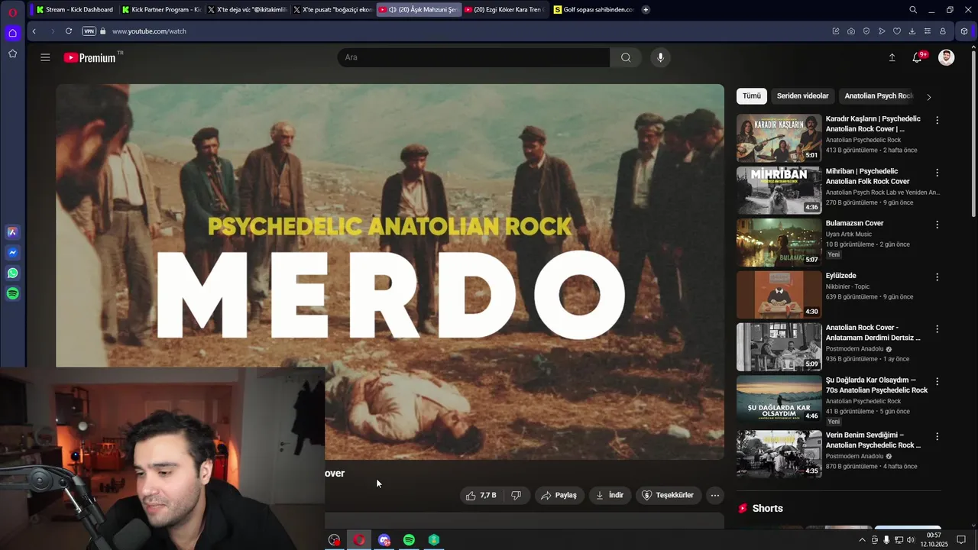This screenshot has width=978, height=550.
Task: Toggle the browser VPN badge
Action: [89, 31]
